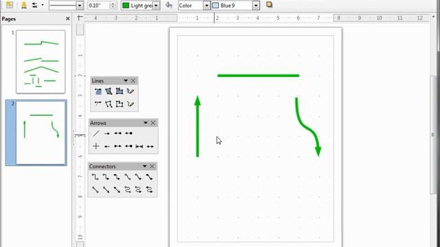Select the unfilled Curve tool in Lines
The height and width of the screenshot is (247, 440).
98,104
